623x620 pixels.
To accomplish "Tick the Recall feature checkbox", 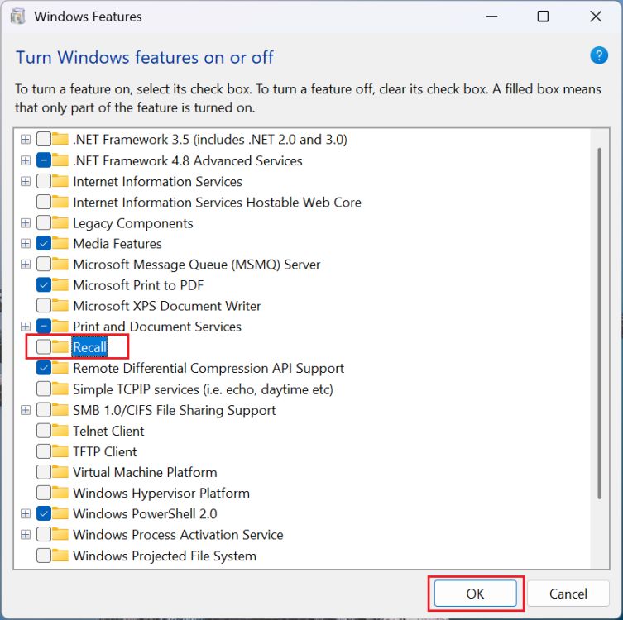I will pyautogui.click(x=44, y=347).
